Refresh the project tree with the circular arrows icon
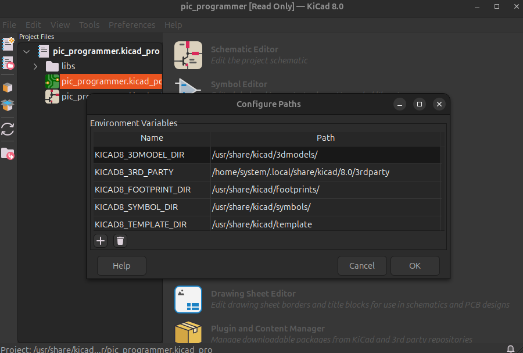 pos(8,130)
